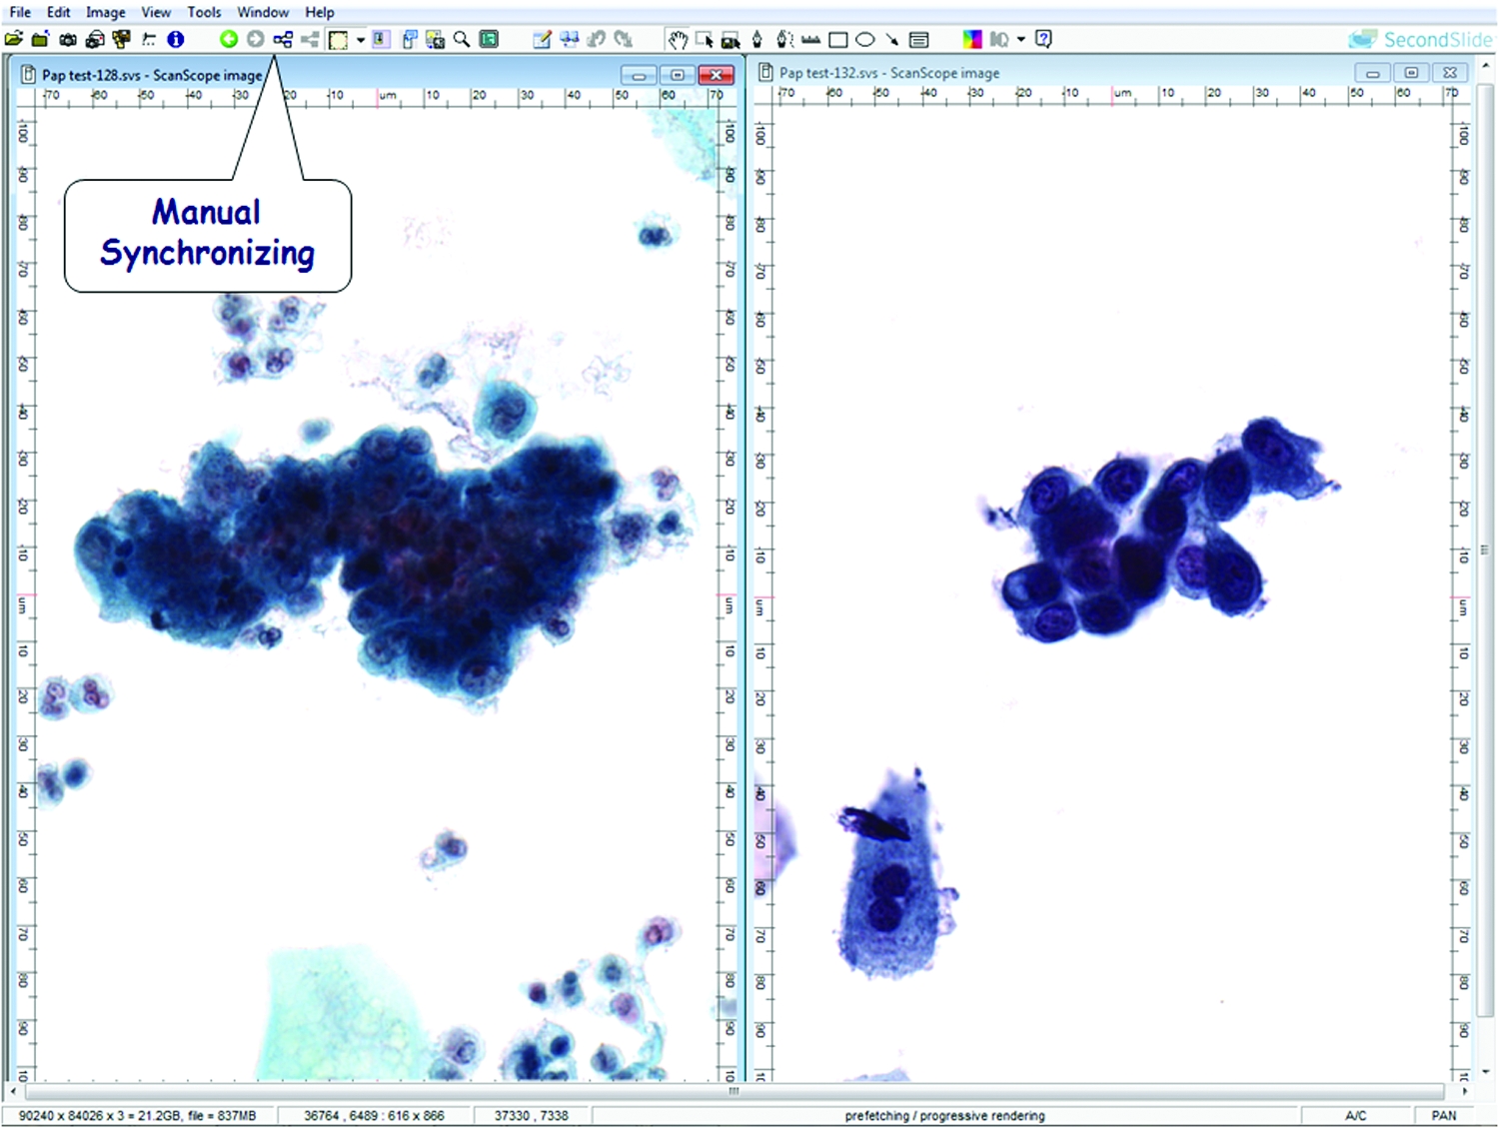Activate the Pap test-132.svs window title
Screen dimensions: 1499x1128
888,73
